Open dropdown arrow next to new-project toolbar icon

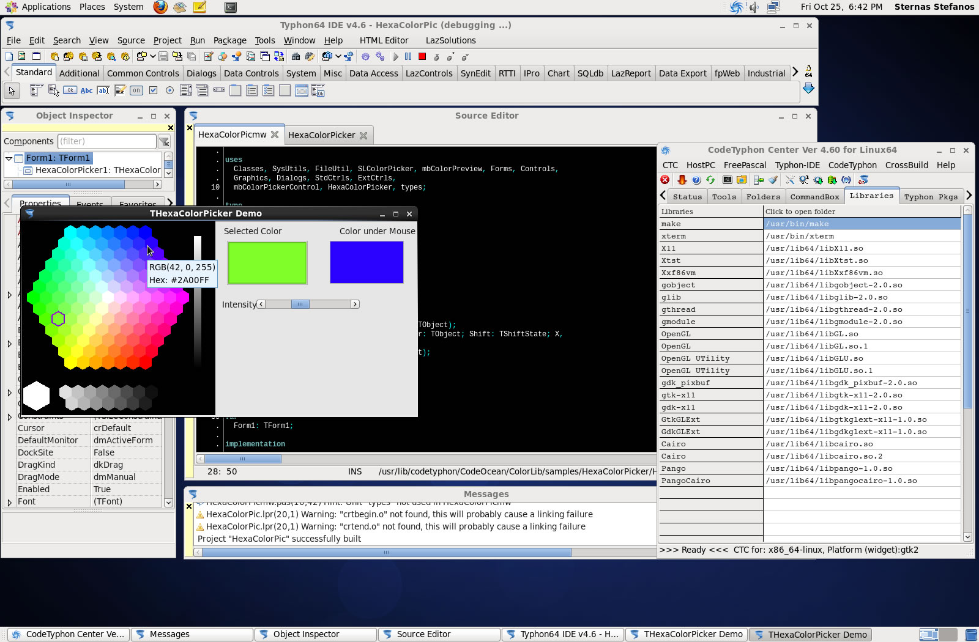click(x=152, y=56)
